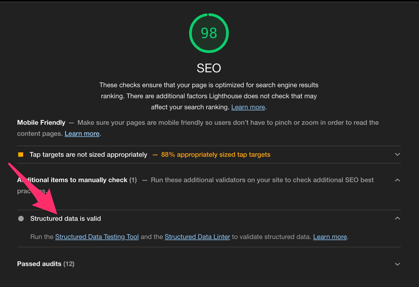Expand the Tap targets audit chevron
The image size is (419, 287).
(x=397, y=155)
